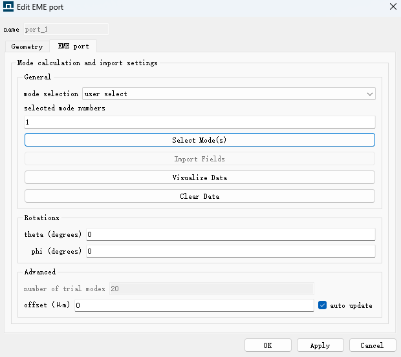Click the Visualize Data button
401x357 pixels.
(x=200, y=178)
